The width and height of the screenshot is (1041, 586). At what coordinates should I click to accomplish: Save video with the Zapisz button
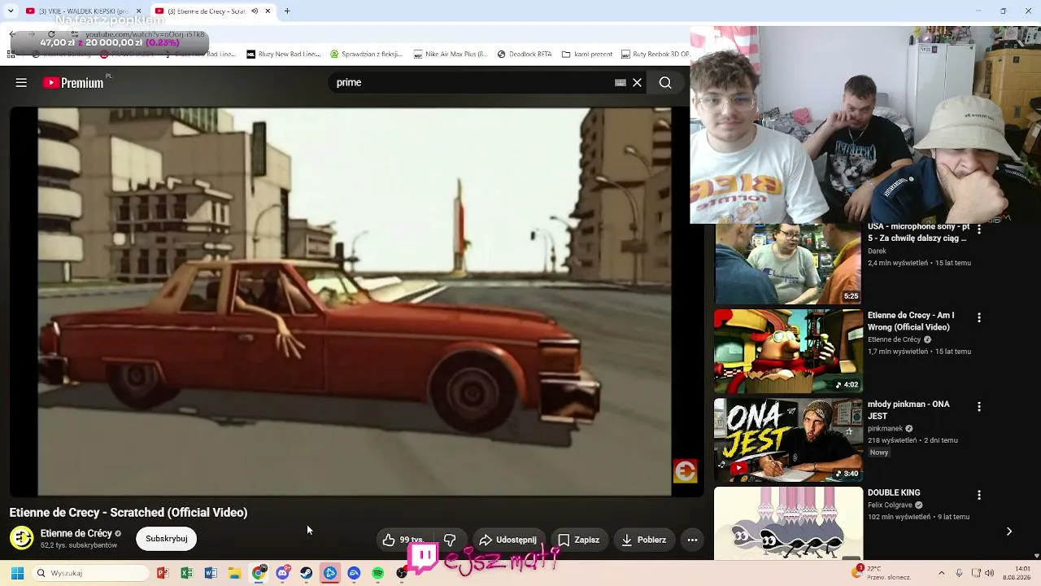tap(579, 540)
